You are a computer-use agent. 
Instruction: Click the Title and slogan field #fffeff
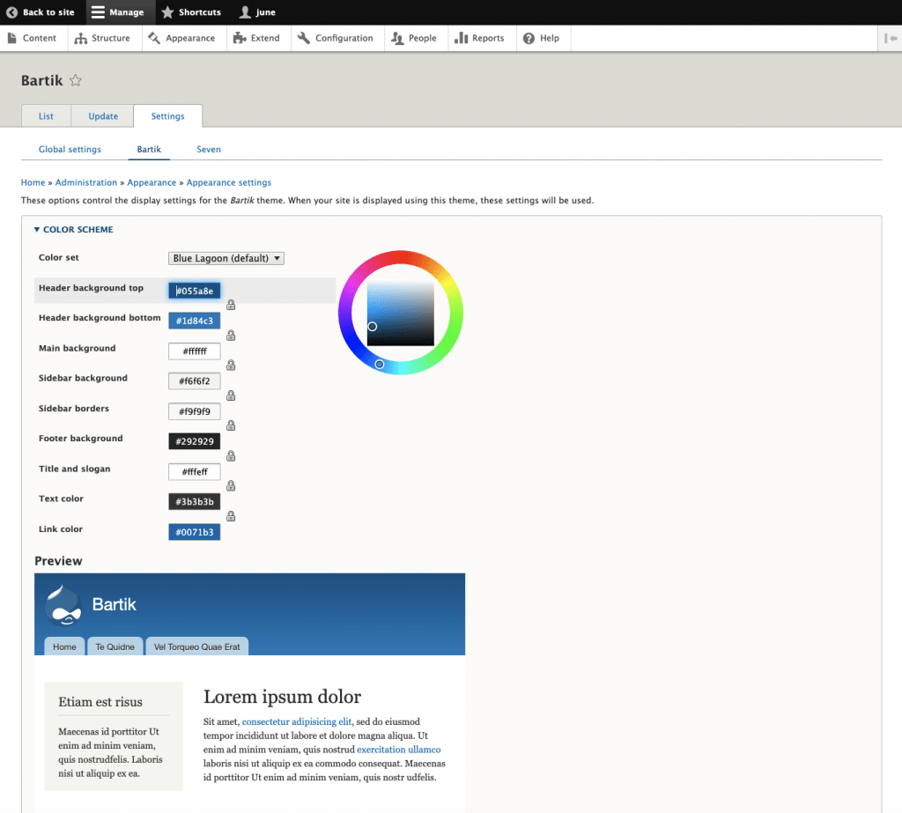[195, 472]
